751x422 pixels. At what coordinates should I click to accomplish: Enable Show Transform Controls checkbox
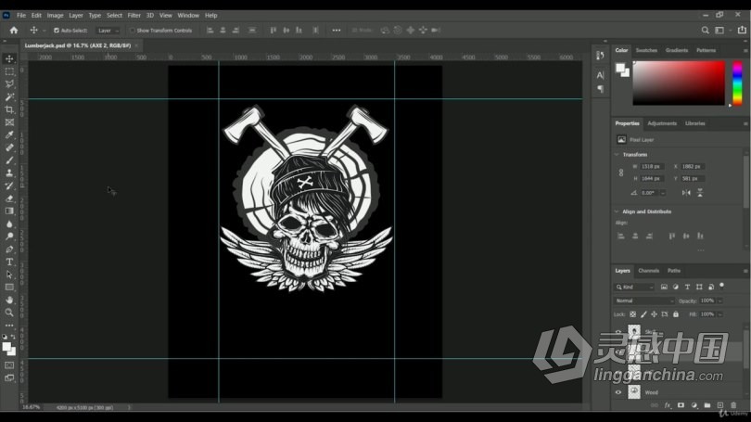tap(133, 31)
